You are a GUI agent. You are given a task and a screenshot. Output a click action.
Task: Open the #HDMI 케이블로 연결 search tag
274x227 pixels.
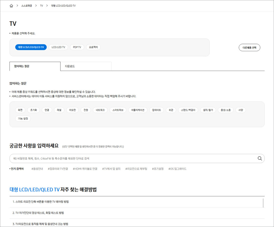click(85, 169)
